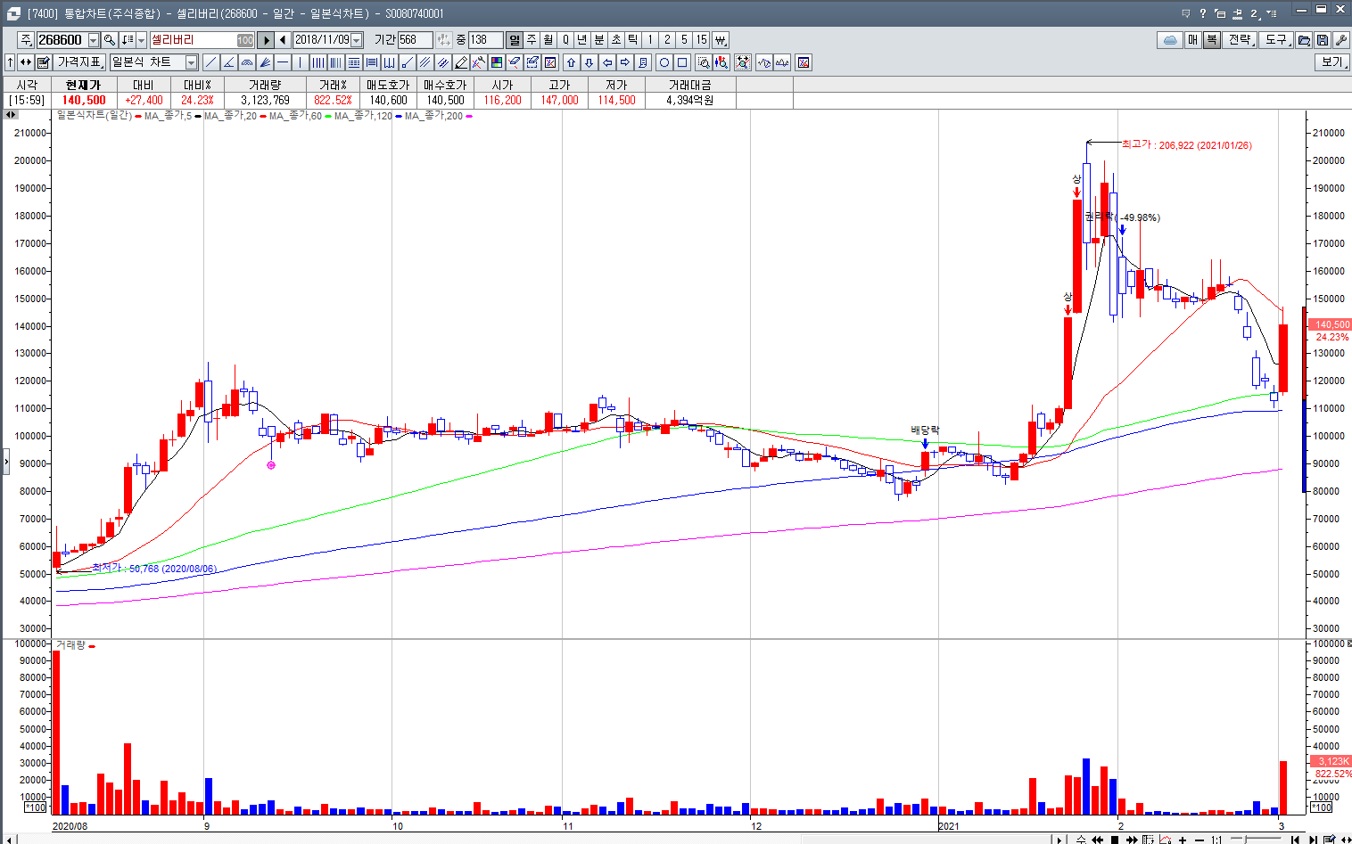This screenshot has height=844, width=1352.
Task: Switch to tick (틱) period
Action: click(x=633, y=40)
